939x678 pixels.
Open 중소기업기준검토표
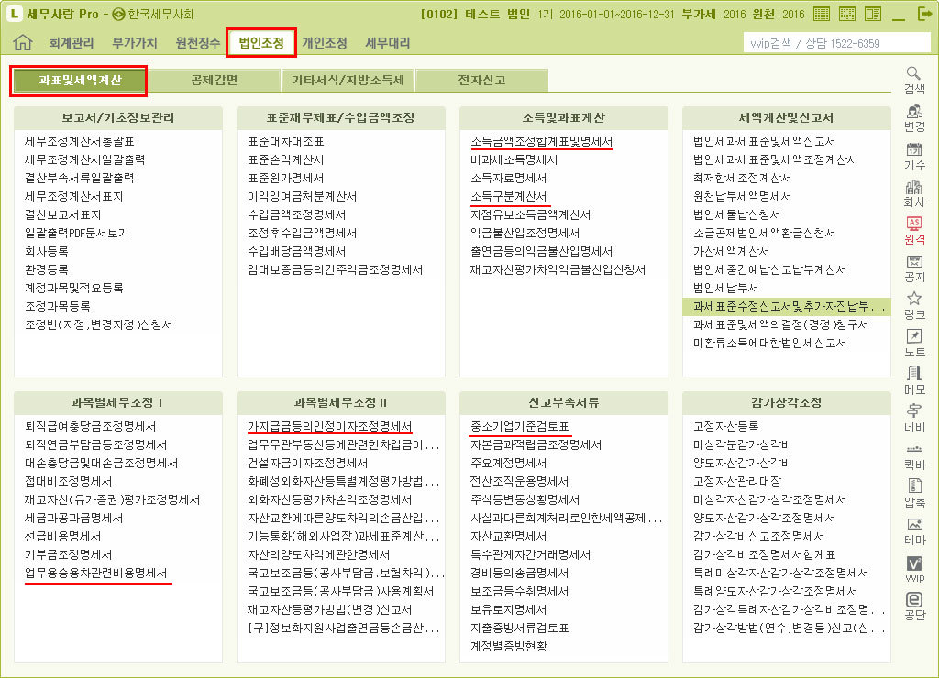pyautogui.click(x=519, y=427)
